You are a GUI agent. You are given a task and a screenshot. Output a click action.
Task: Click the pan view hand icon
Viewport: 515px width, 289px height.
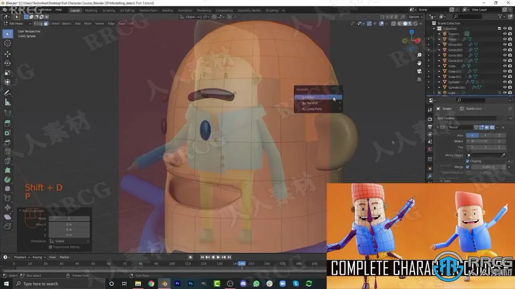pyautogui.click(x=419, y=63)
